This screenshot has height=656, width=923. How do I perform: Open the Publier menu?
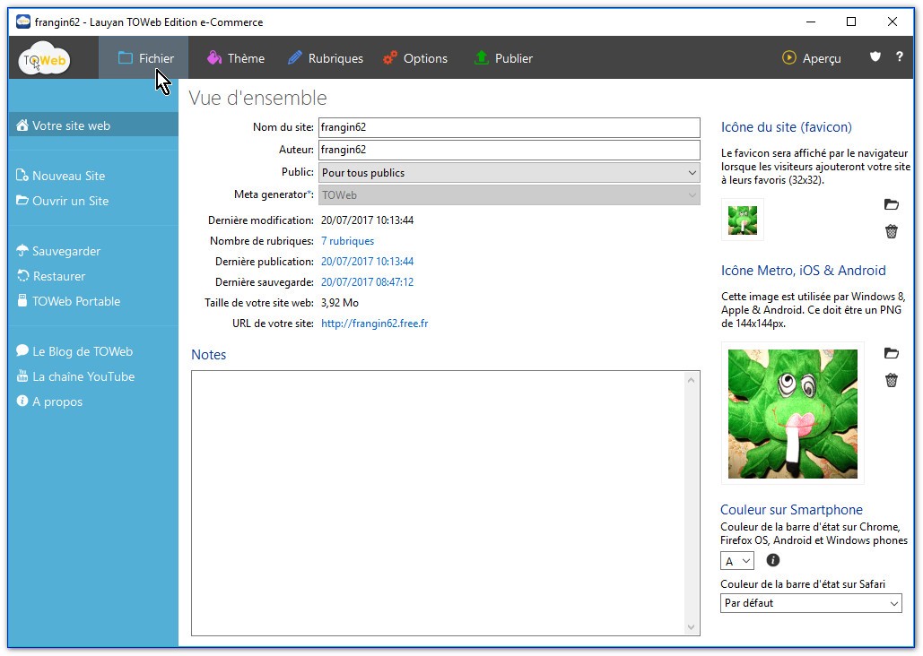pyautogui.click(x=503, y=58)
